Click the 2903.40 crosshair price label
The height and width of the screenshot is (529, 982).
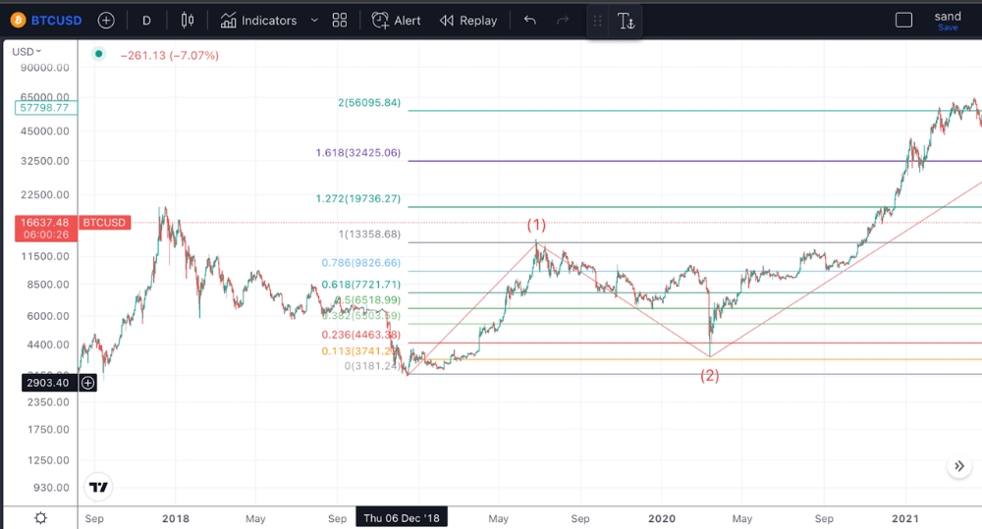coord(49,383)
